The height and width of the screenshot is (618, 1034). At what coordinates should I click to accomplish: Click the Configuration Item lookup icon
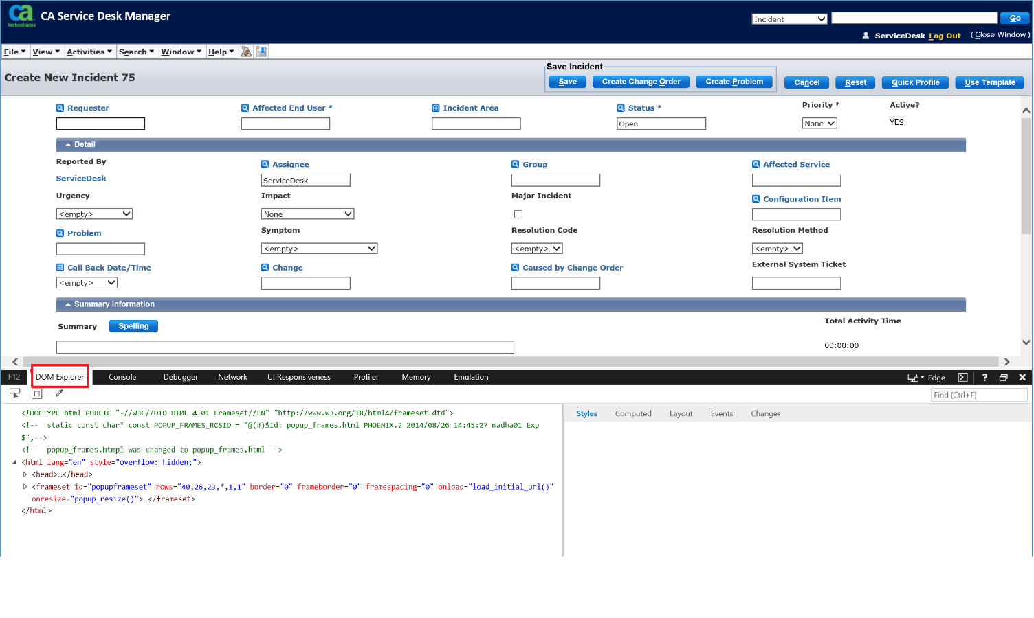(x=756, y=198)
